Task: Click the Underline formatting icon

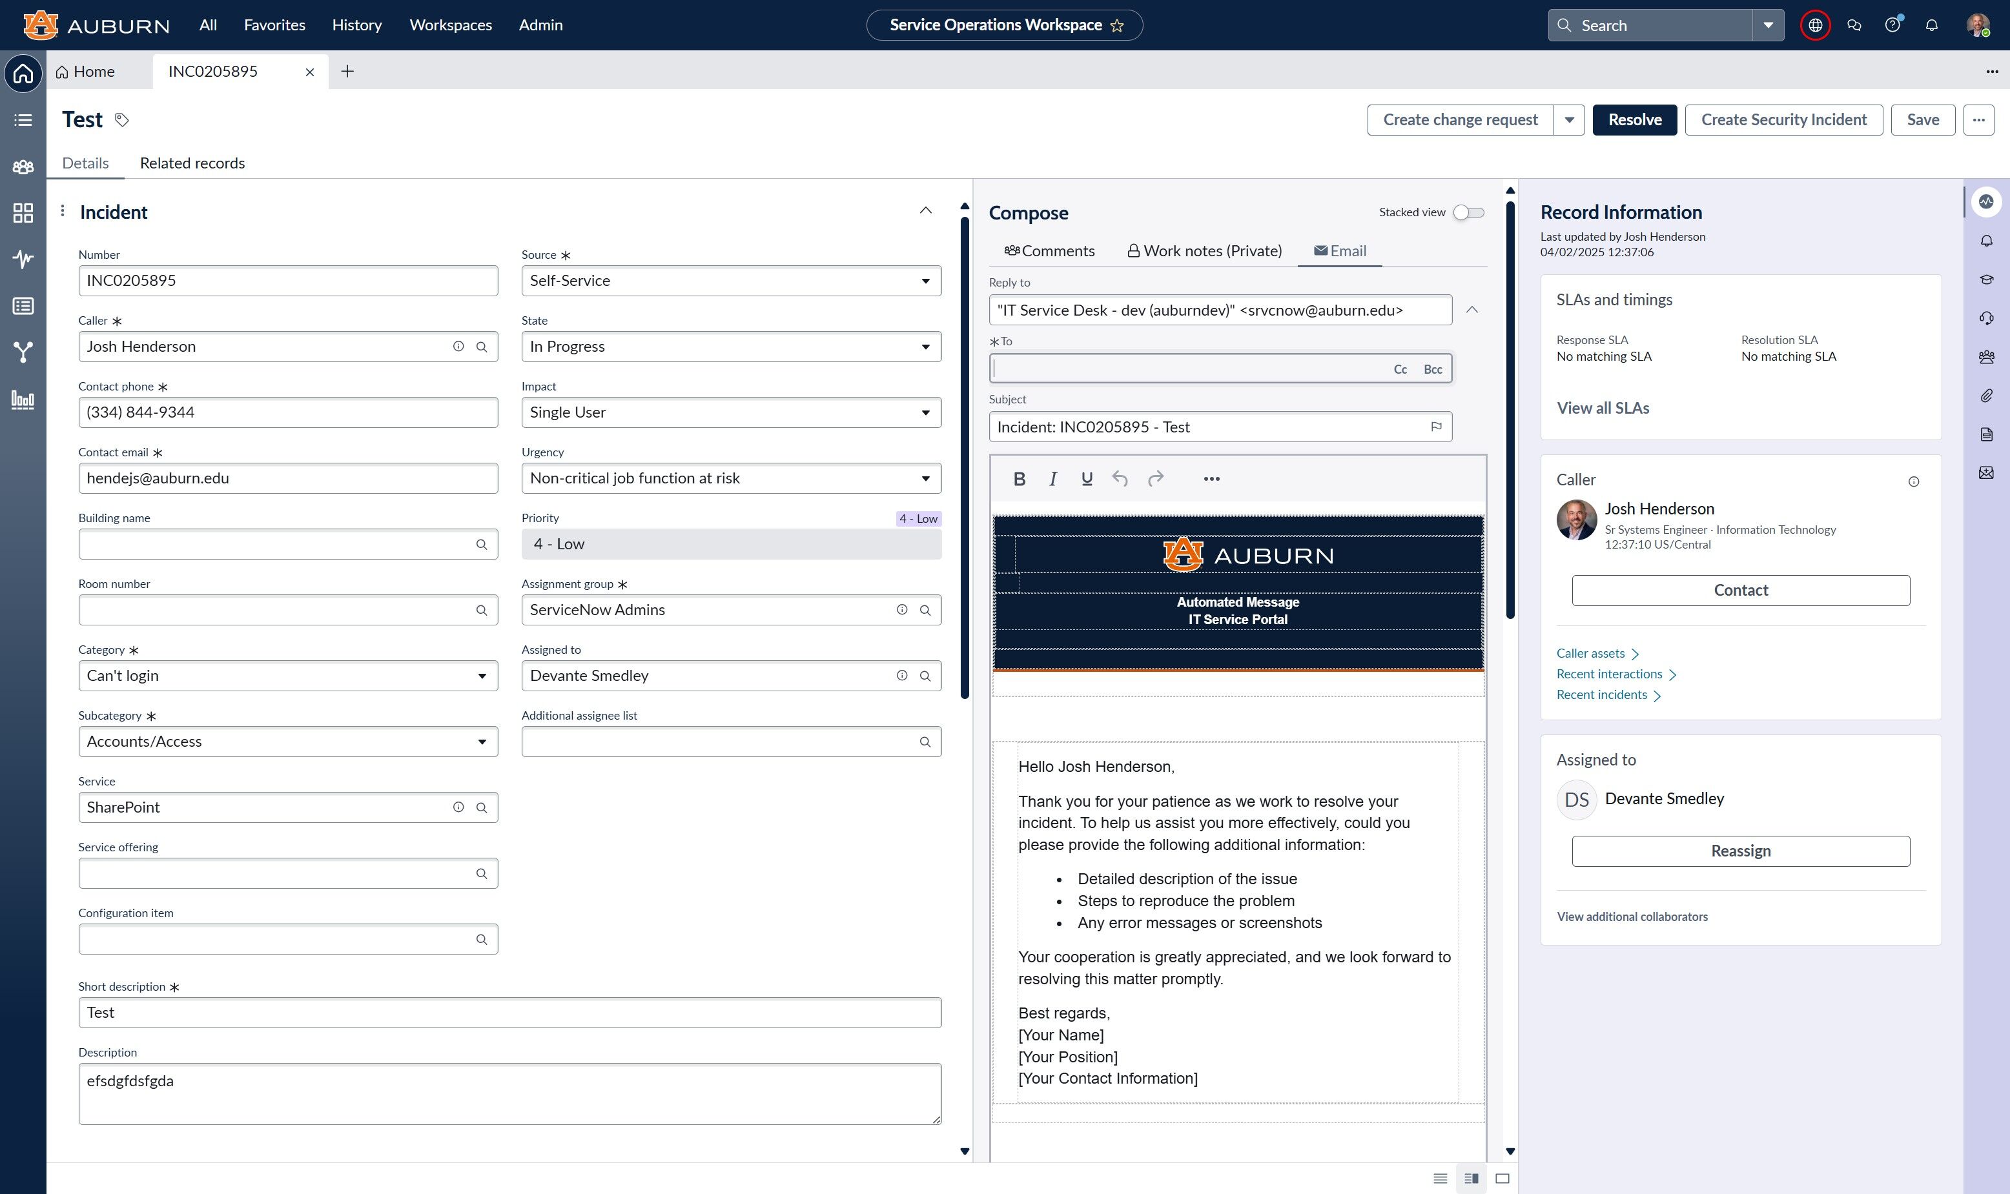Action: point(1087,479)
